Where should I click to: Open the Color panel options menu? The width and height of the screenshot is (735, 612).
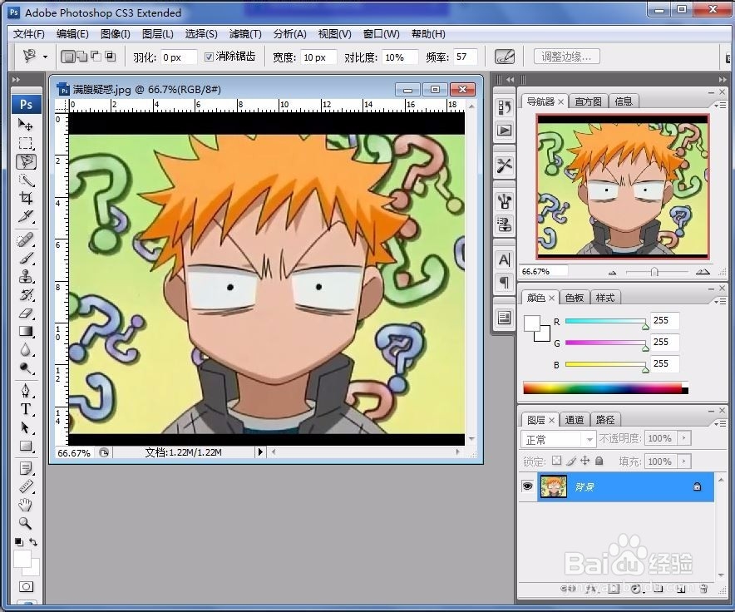(x=720, y=301)
